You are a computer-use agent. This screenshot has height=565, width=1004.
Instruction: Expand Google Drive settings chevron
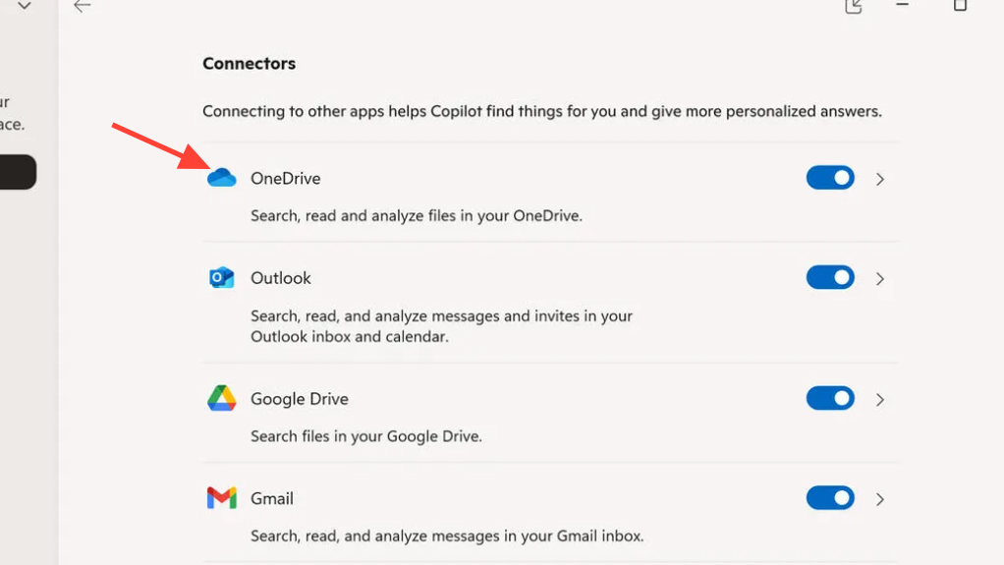[x=880, y=399]
